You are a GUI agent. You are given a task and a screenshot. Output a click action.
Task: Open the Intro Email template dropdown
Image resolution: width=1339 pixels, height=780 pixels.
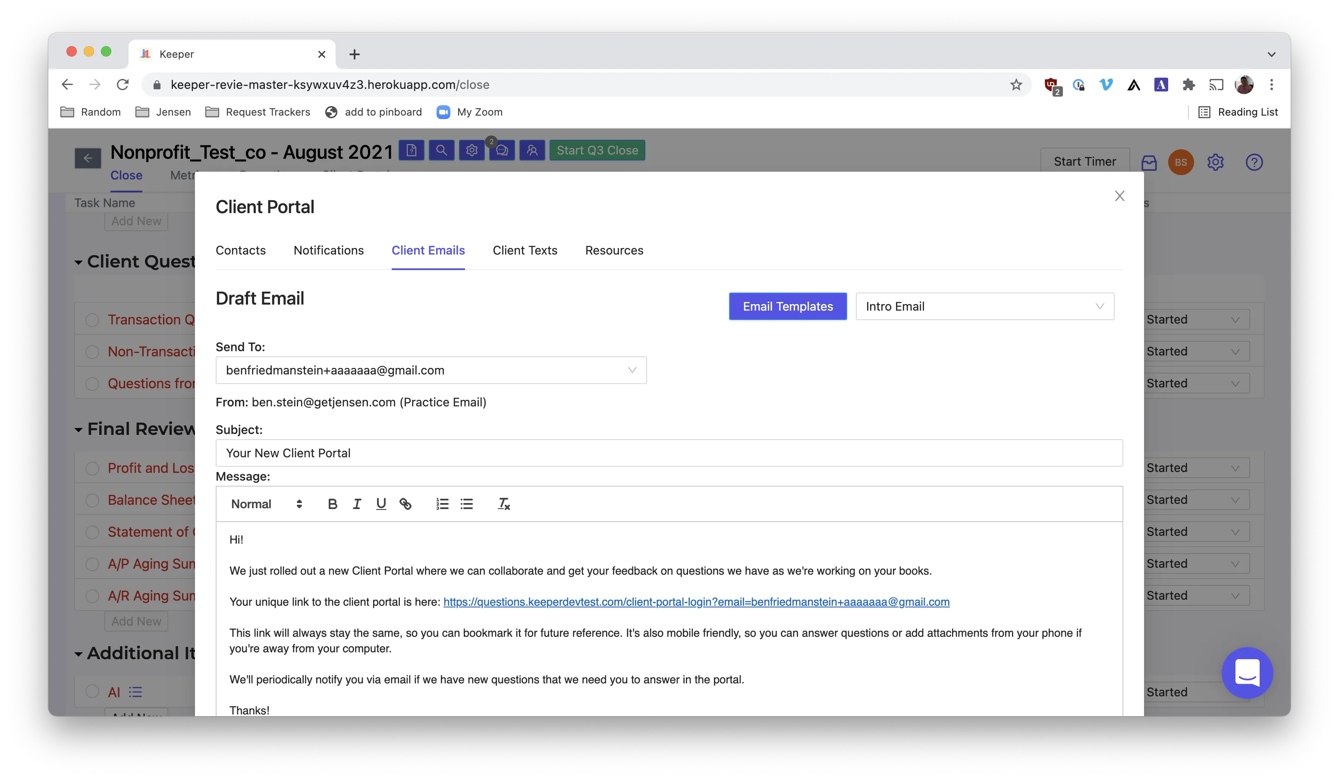pyautogui.click(x=984, y=307)
